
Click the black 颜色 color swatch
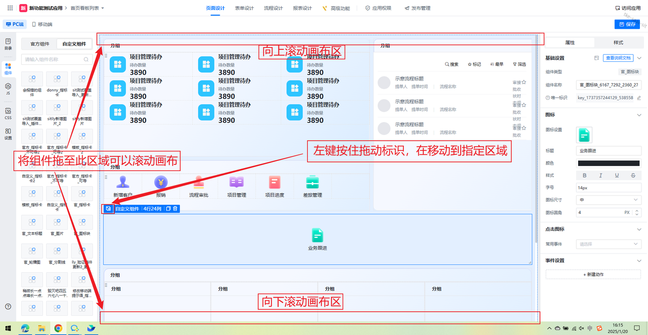609,163
